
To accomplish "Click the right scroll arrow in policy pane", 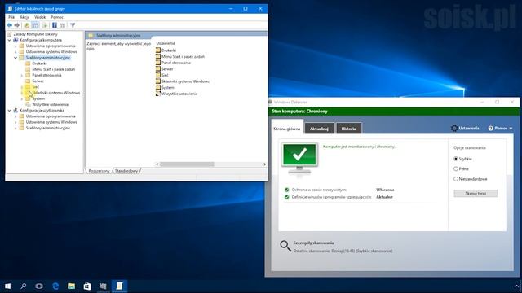I will (264, 164).
